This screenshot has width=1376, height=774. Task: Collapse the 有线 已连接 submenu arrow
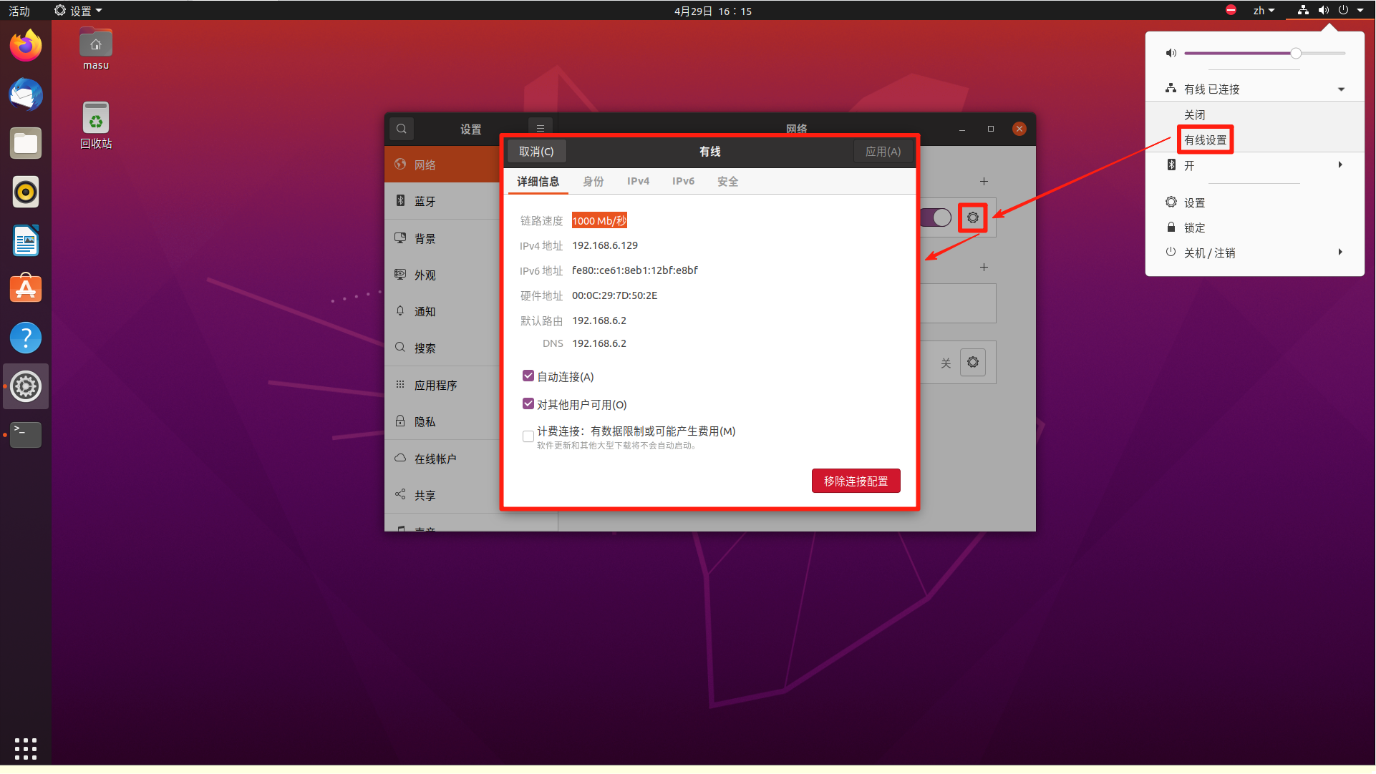(1341, 89)
